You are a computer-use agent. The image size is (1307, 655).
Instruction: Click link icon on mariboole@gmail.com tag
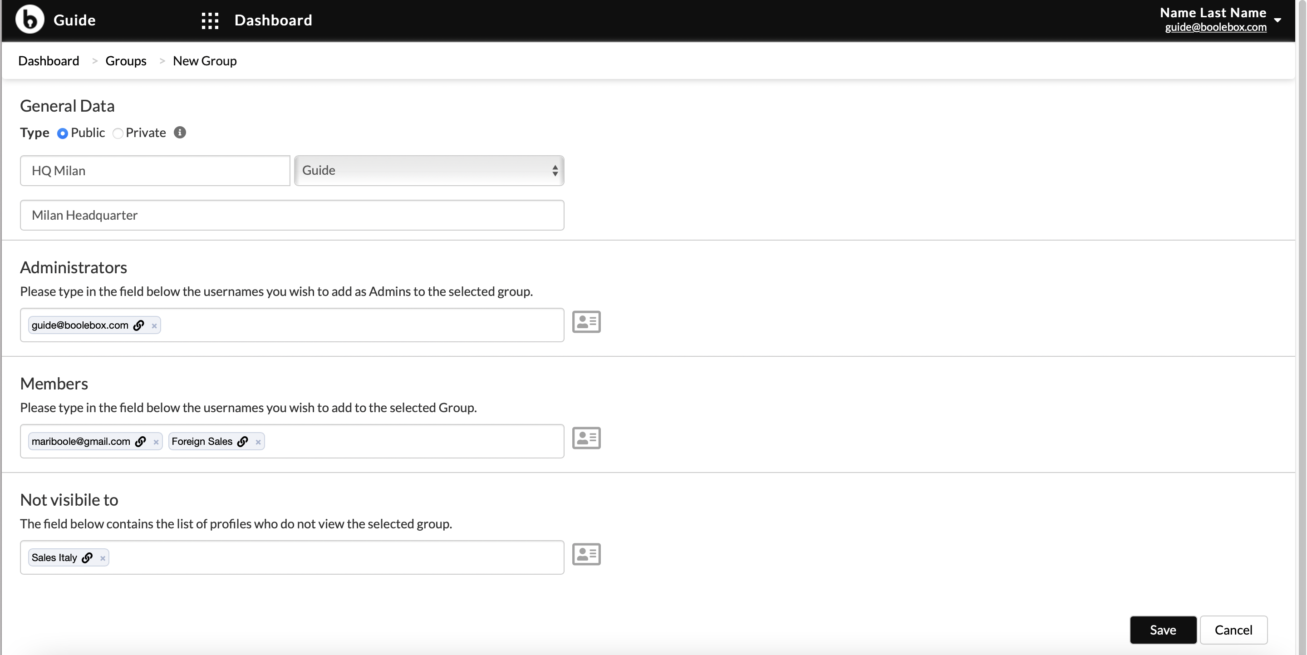pyautogui.click(x=141, y=441)
